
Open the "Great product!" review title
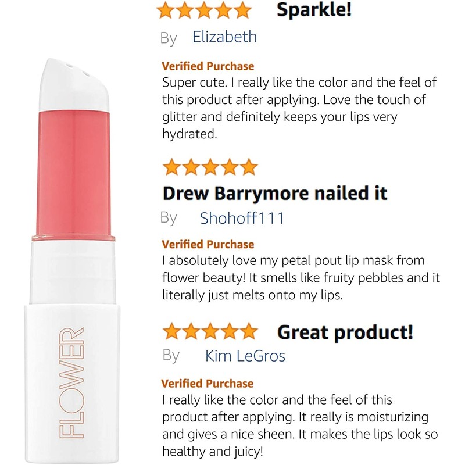click(345, 332)
